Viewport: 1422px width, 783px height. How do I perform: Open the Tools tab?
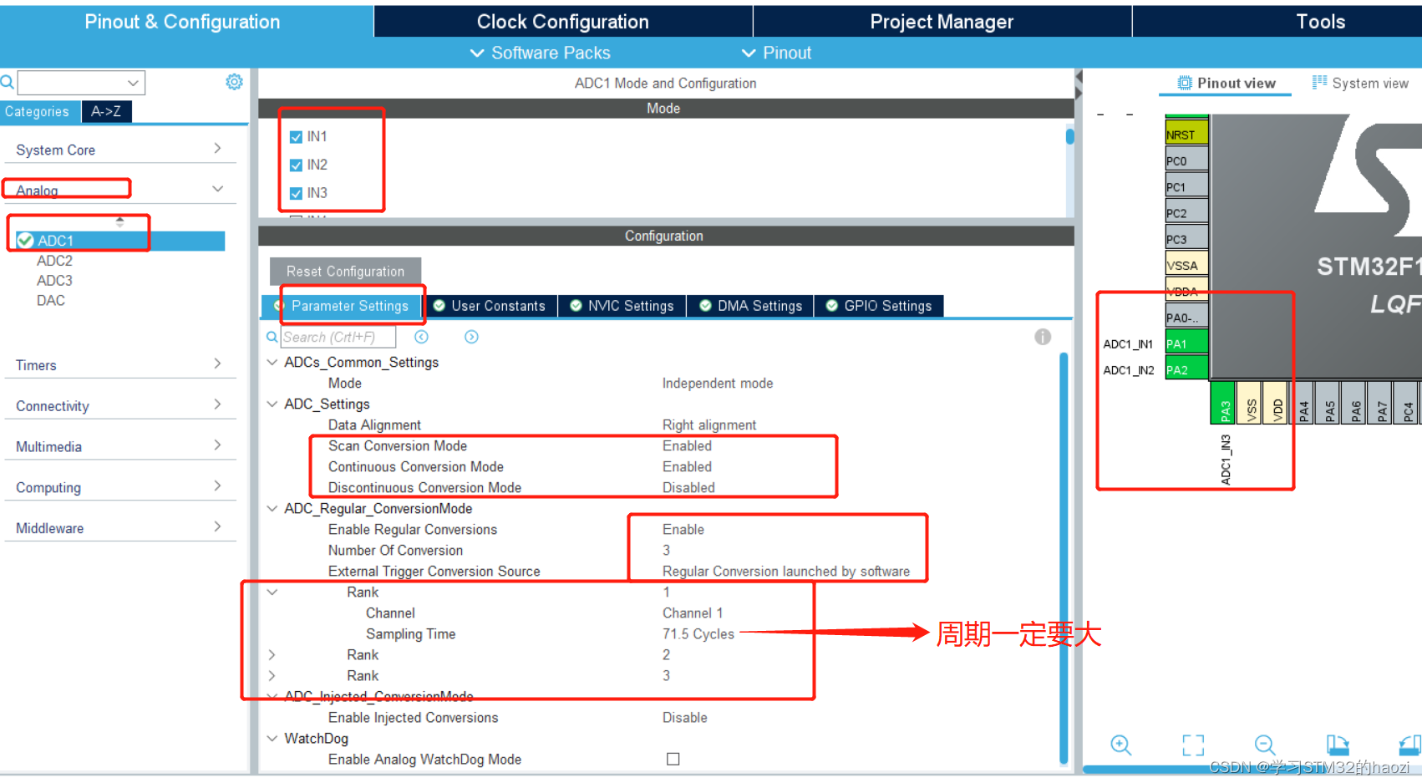1320,22
